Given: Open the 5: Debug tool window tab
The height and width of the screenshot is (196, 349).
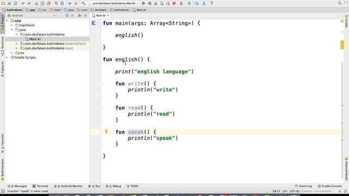Looking at the screenshot, I should pos(113,186).
